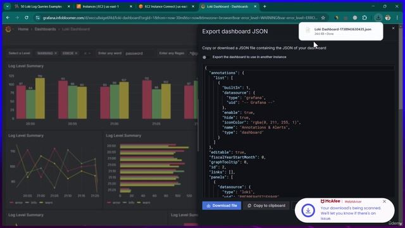Click the McAfee WebAdvisor logo
The height and width of the screenshot is (228, 405).
point(341,201)
